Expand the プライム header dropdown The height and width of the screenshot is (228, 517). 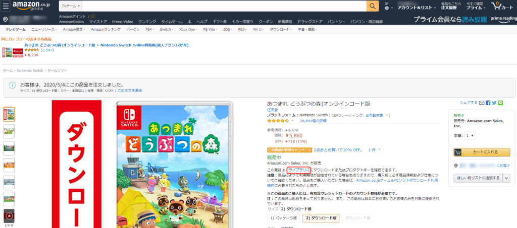476,8
